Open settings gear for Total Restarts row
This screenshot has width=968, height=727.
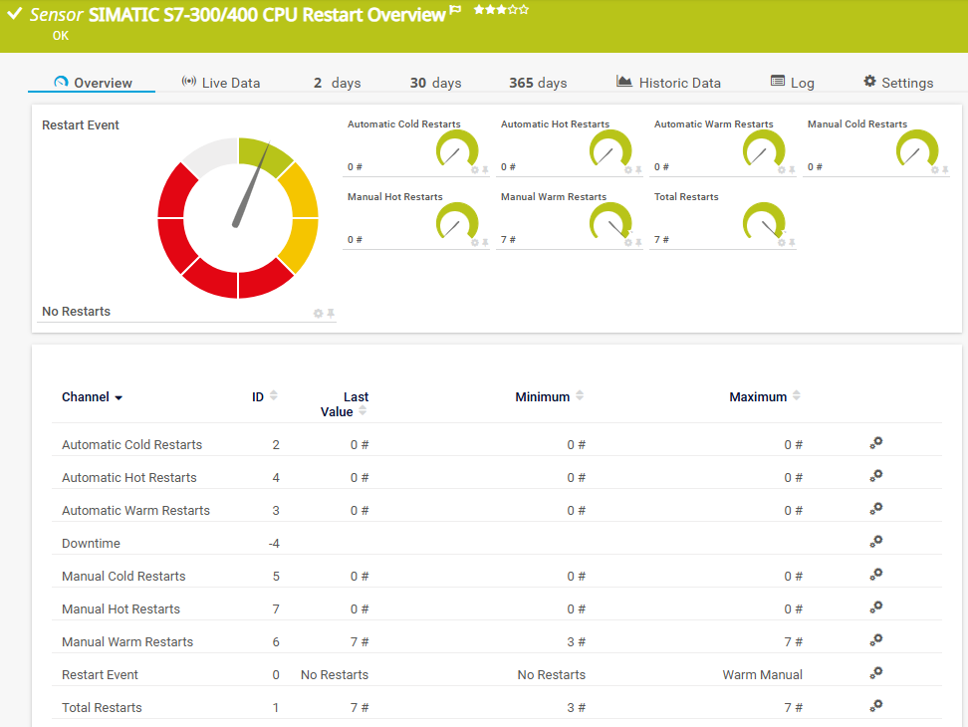[x=875, y=706]
